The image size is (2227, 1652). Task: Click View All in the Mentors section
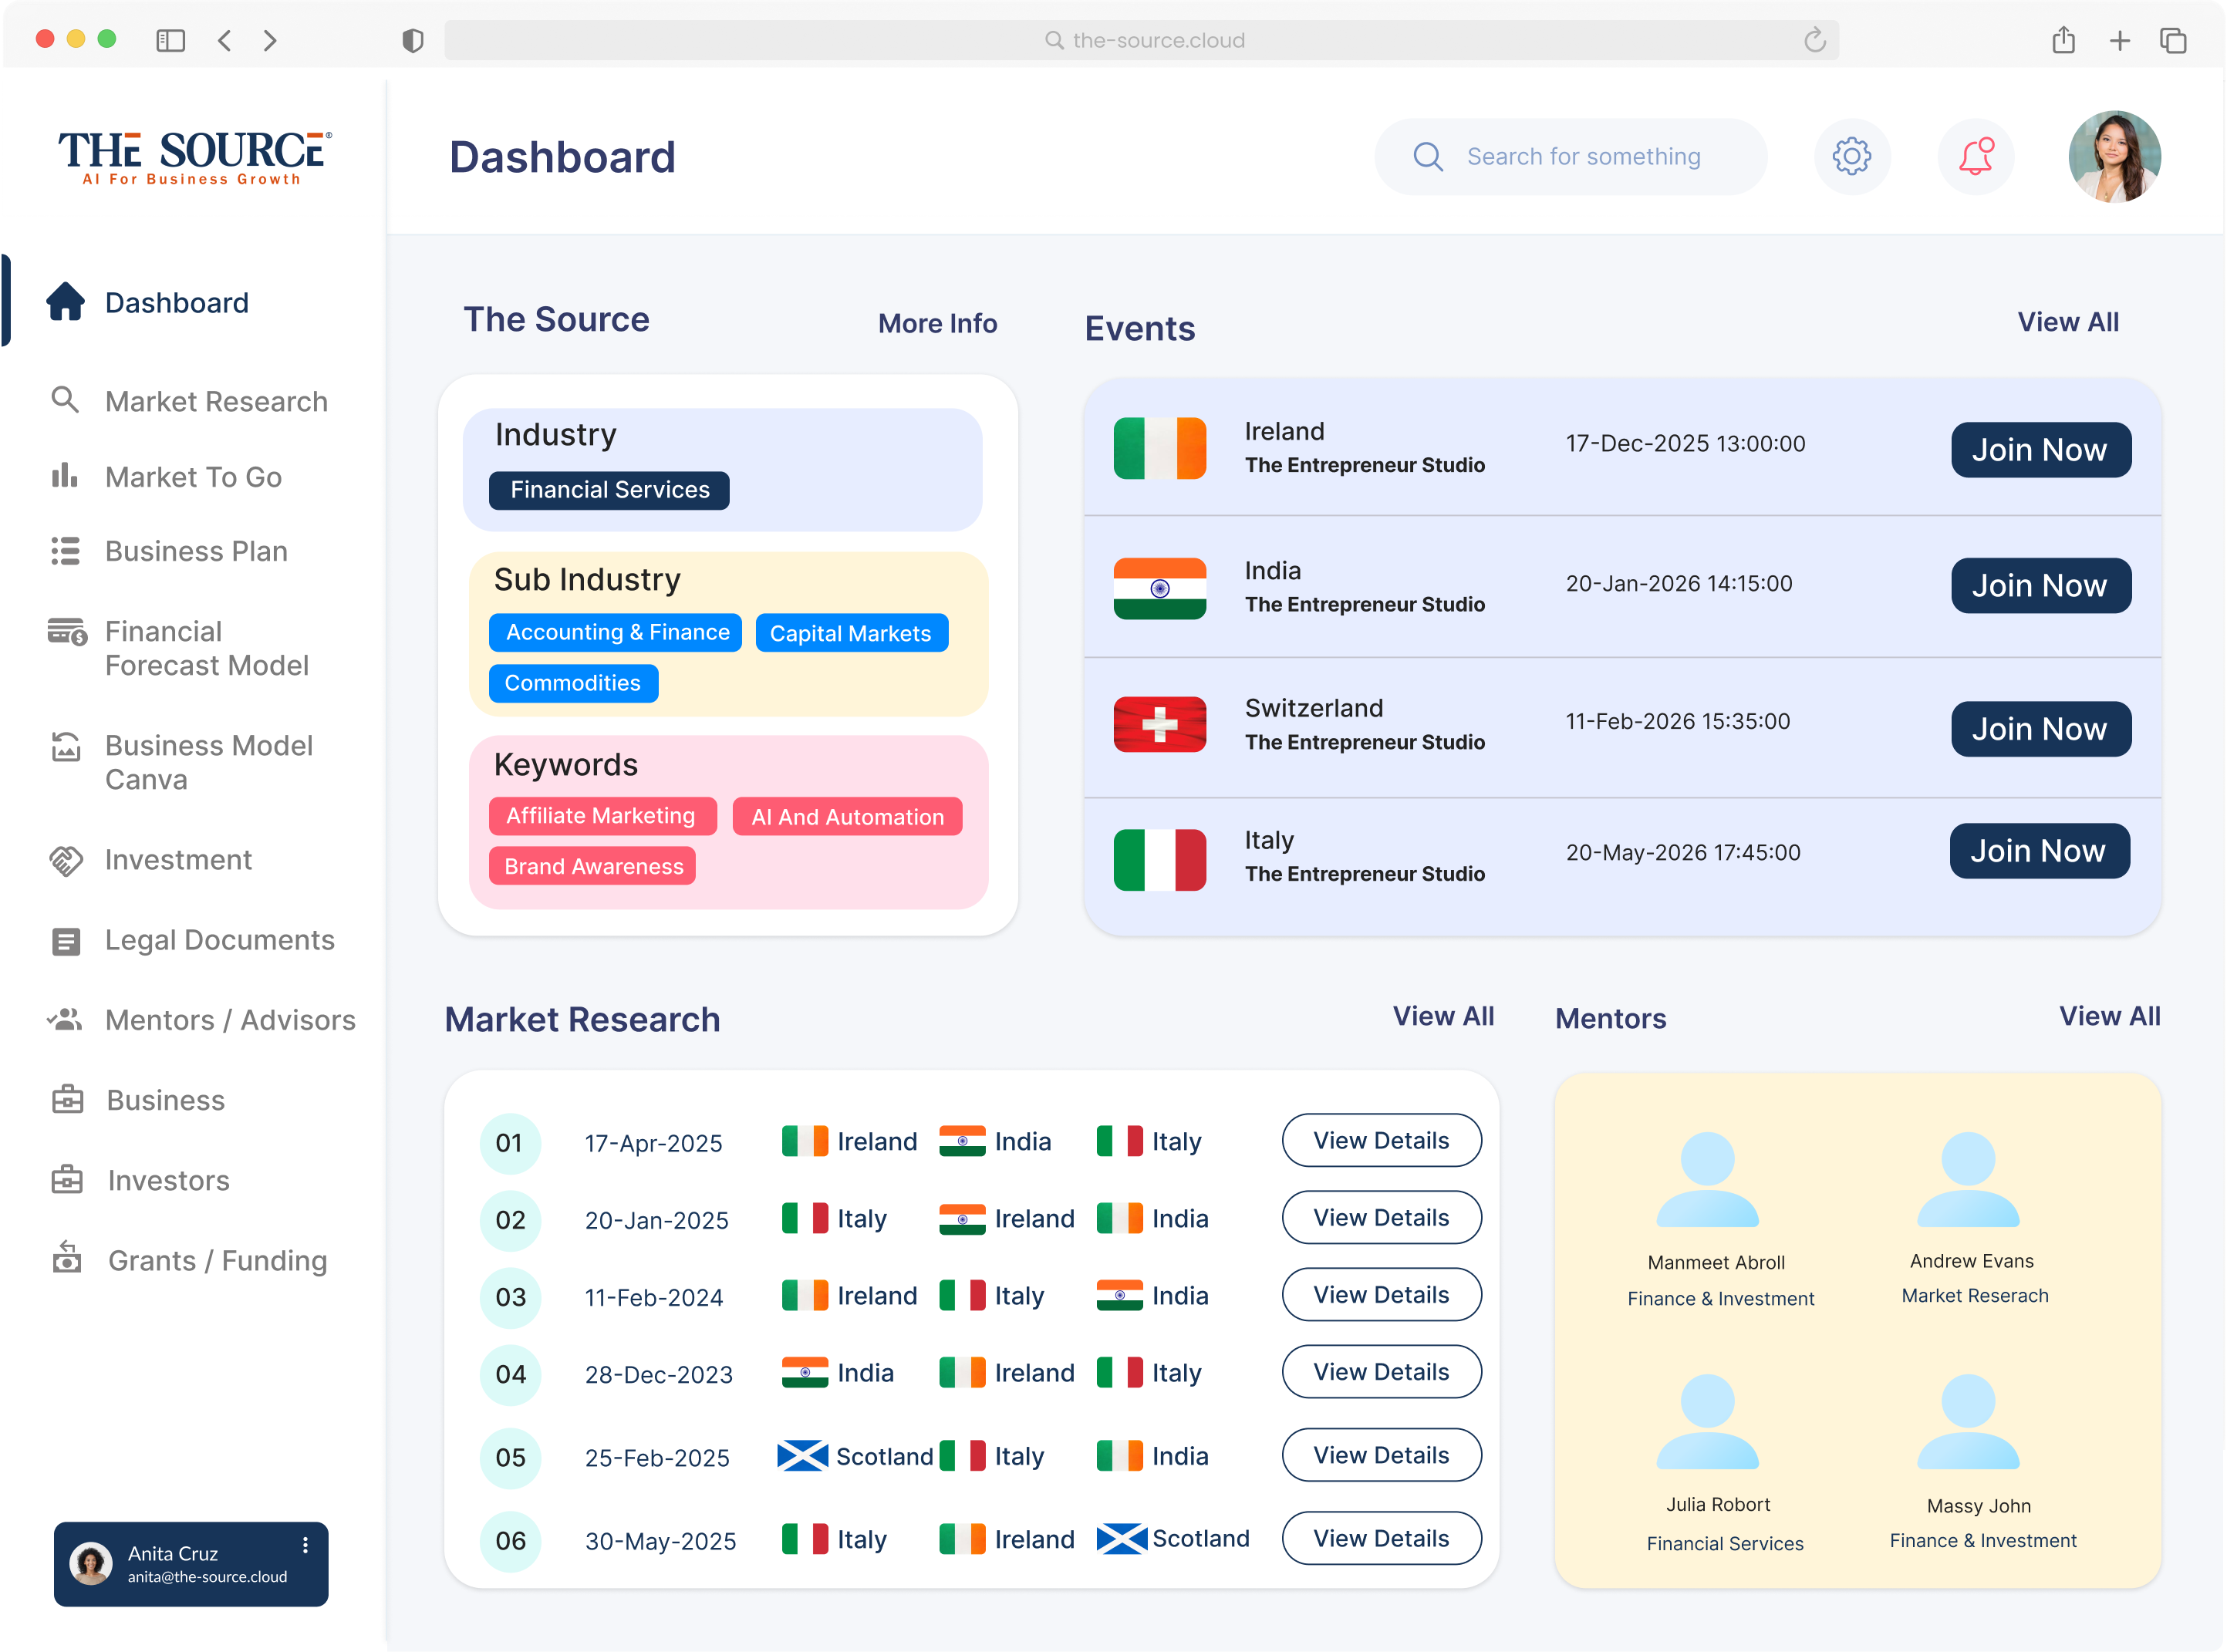[2109, 1016]
